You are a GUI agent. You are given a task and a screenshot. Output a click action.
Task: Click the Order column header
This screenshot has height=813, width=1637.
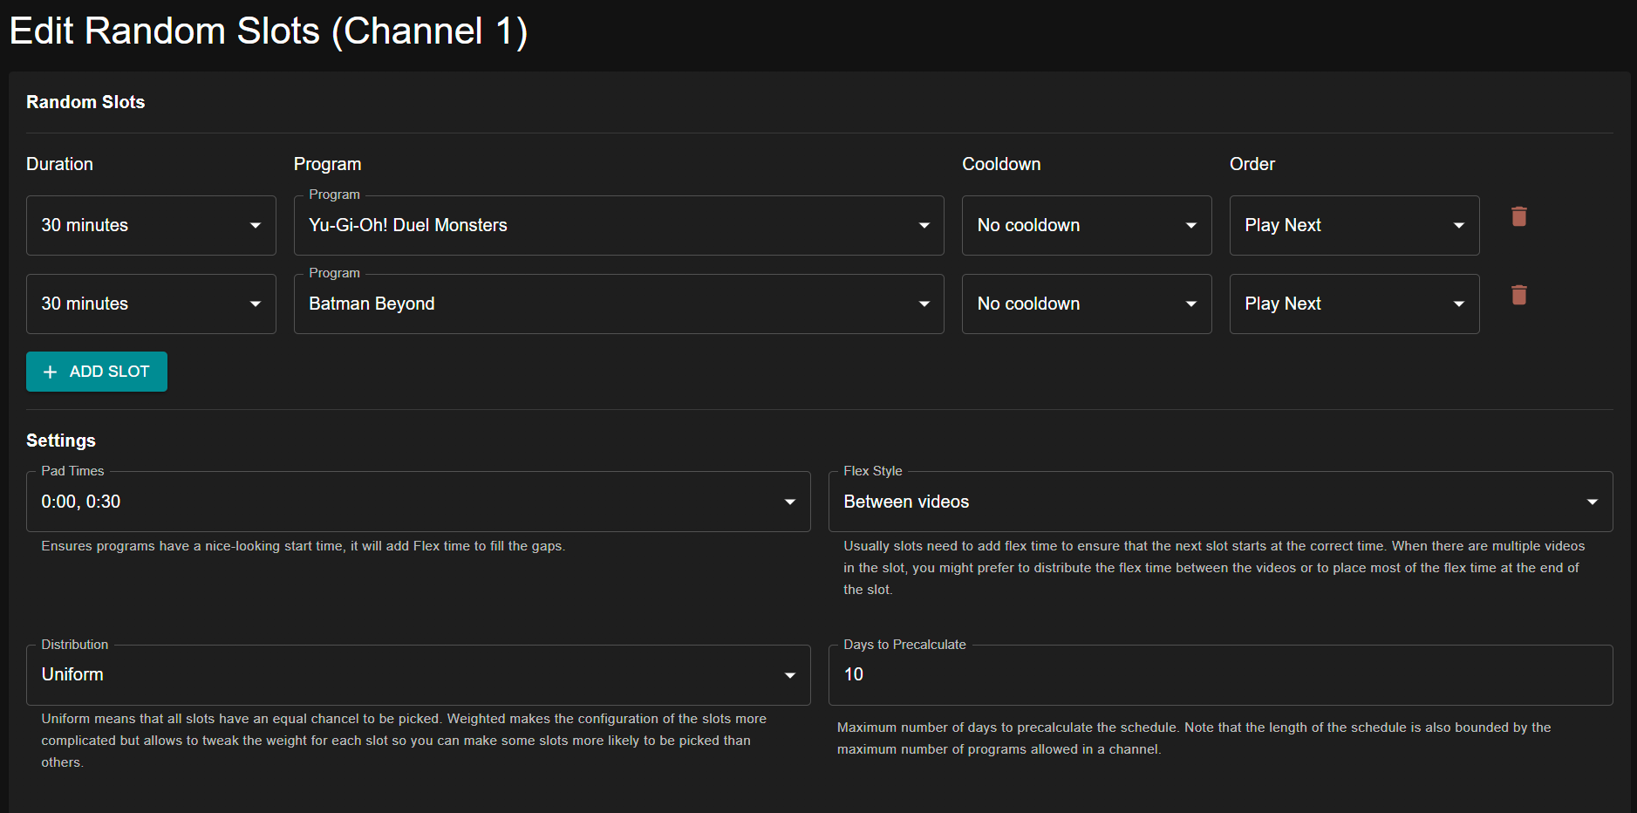point(1252,164)
